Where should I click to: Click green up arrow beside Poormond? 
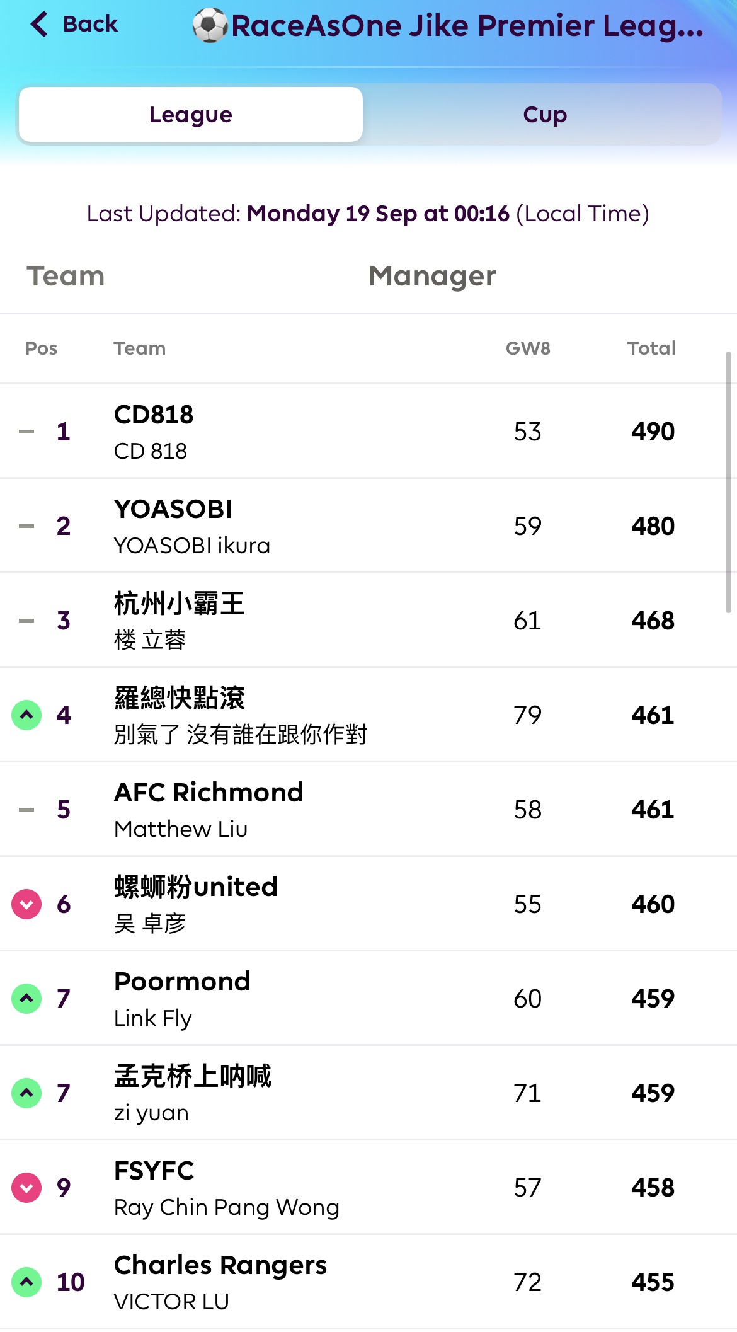[x=26, y=999]
